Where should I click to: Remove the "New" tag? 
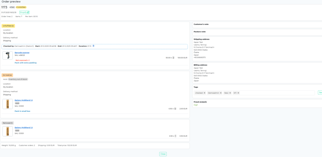[230, 93]
